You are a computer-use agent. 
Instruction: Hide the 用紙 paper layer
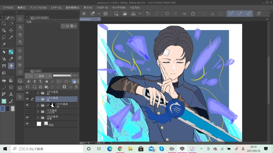(x=27, y=124)
